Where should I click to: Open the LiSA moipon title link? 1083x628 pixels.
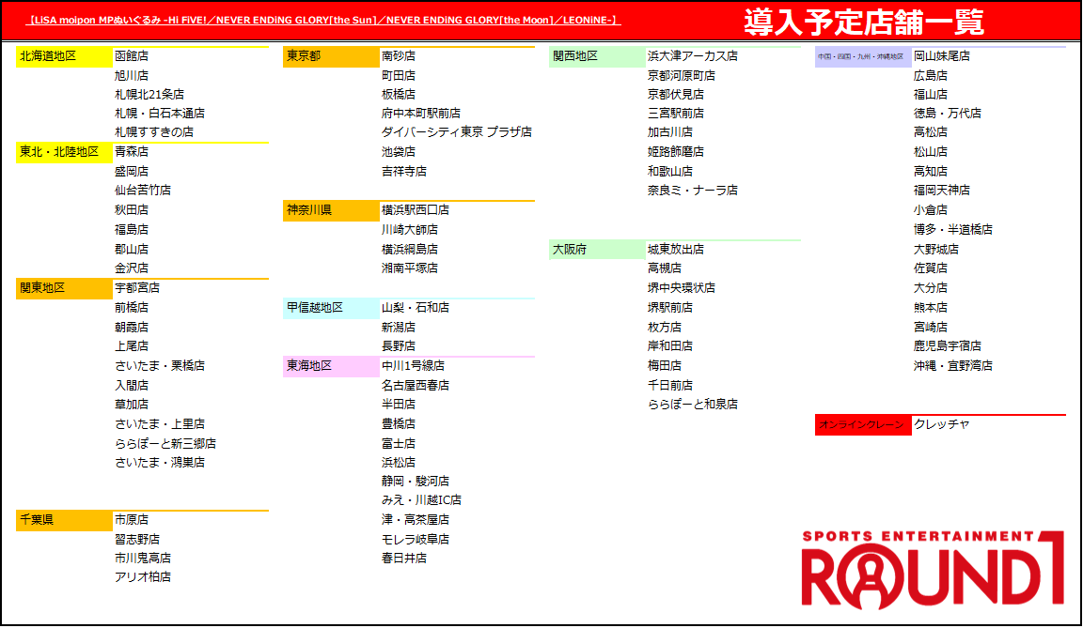pyautogui.click(x=323, y=20)
